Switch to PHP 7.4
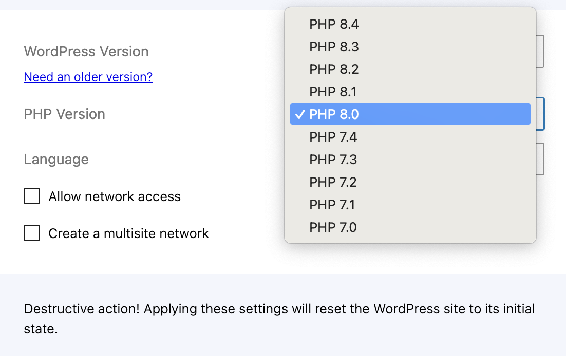Viewport: 566px width, 356px height. click(410, 136)
